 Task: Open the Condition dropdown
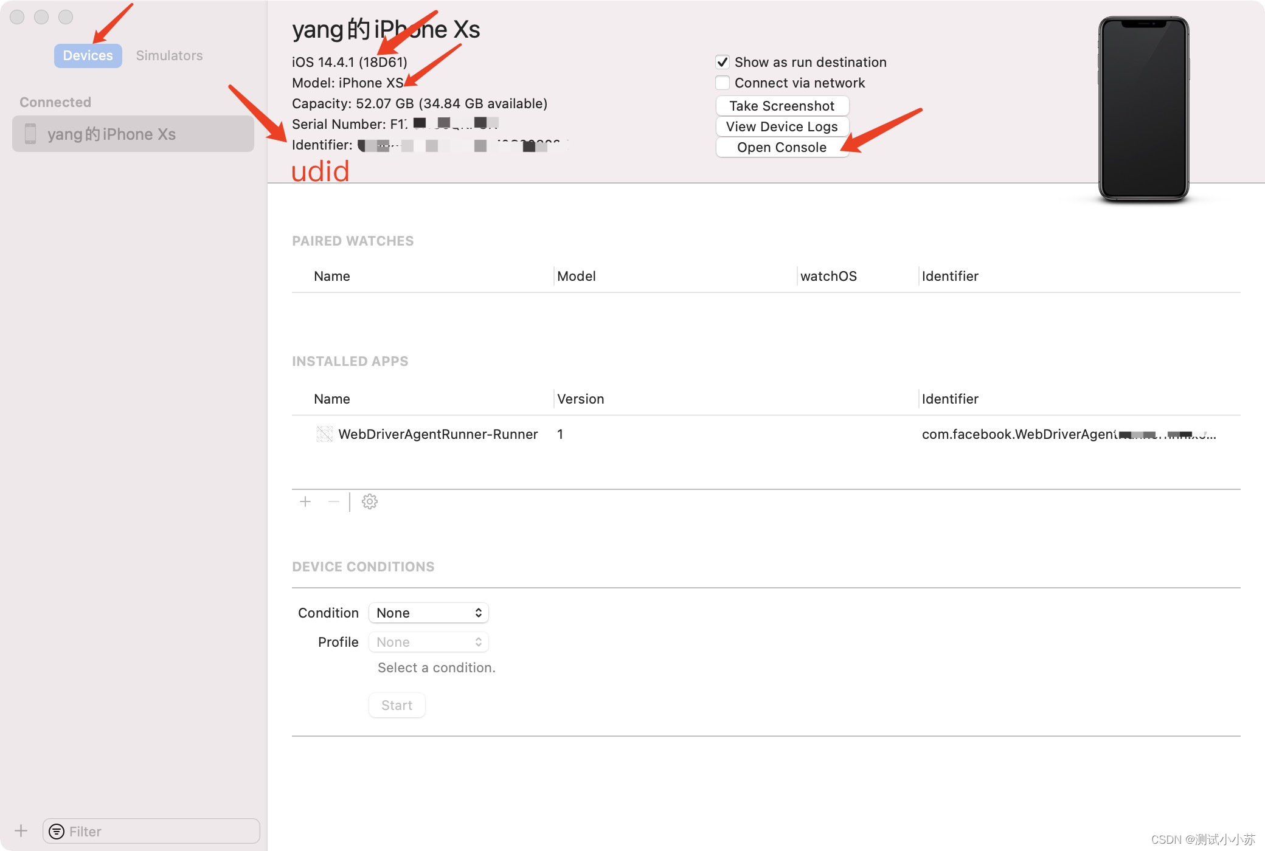tap(429, 613)
